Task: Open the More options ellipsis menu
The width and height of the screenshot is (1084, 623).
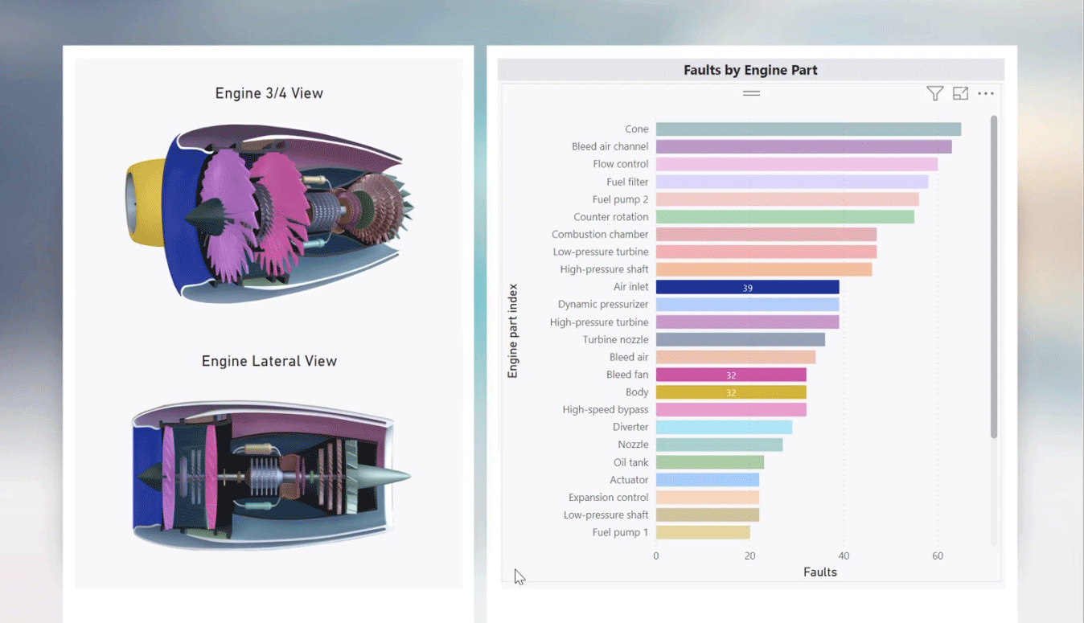Action: [986, 94]
